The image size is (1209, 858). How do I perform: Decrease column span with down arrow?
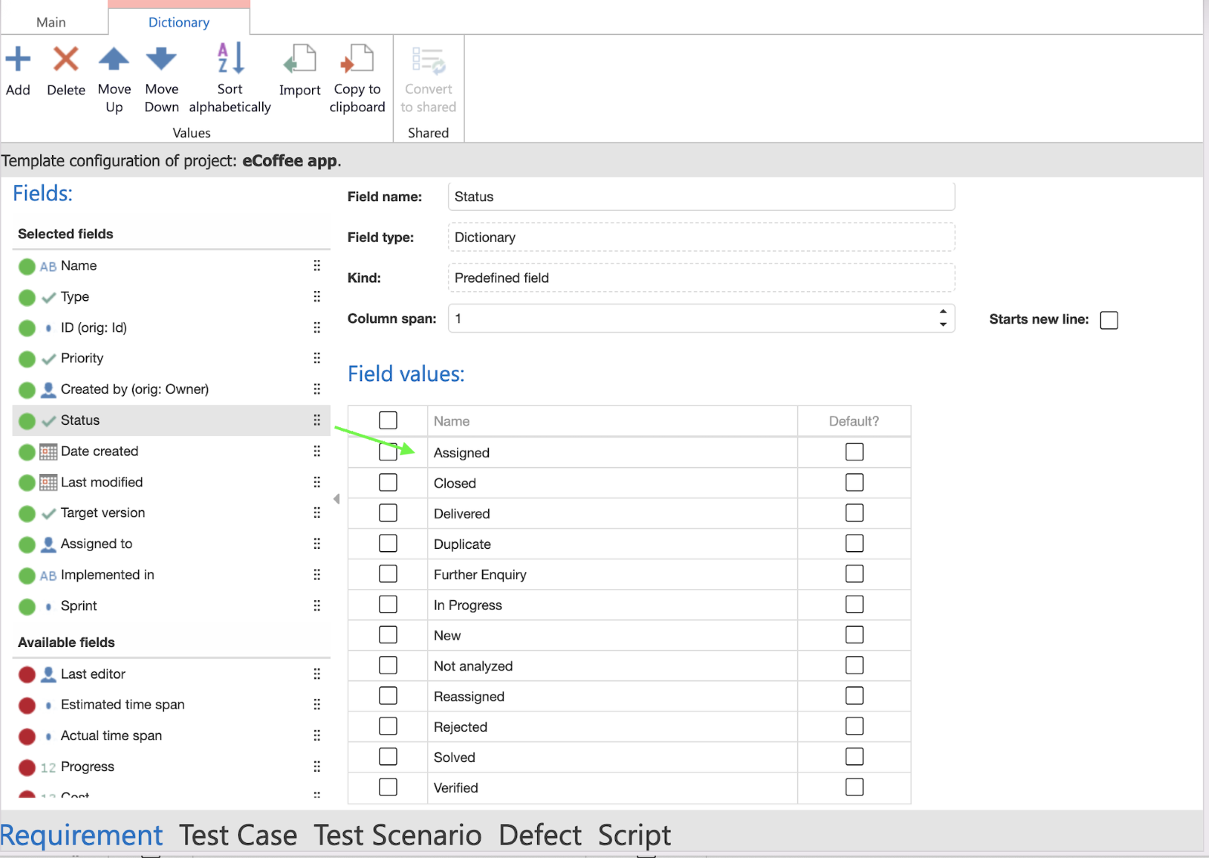click(x=942, y=325)
